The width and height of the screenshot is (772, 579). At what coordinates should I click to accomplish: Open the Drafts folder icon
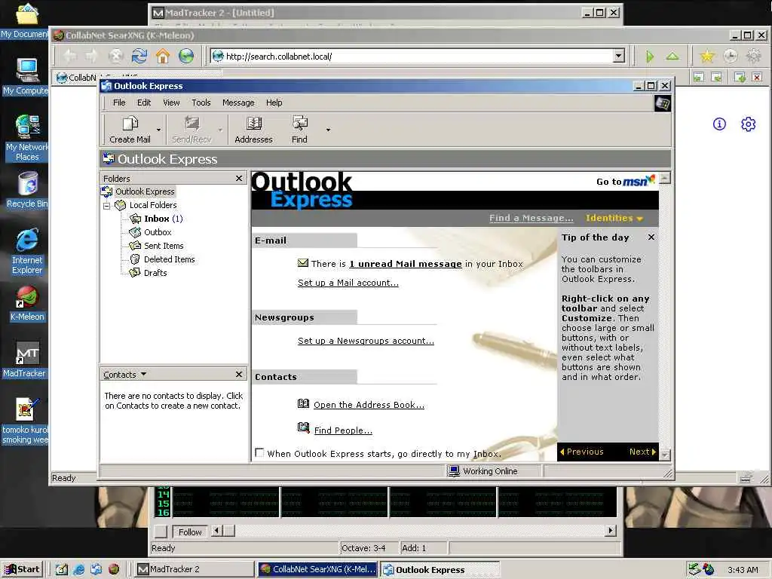[x=135, y=273]
